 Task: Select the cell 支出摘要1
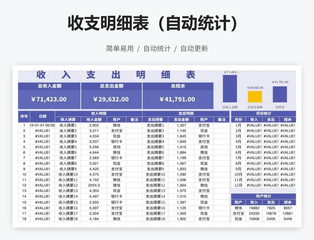(155, 125)
